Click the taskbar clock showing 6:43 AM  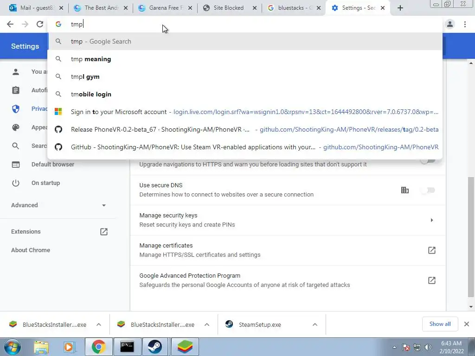[451, 347]
